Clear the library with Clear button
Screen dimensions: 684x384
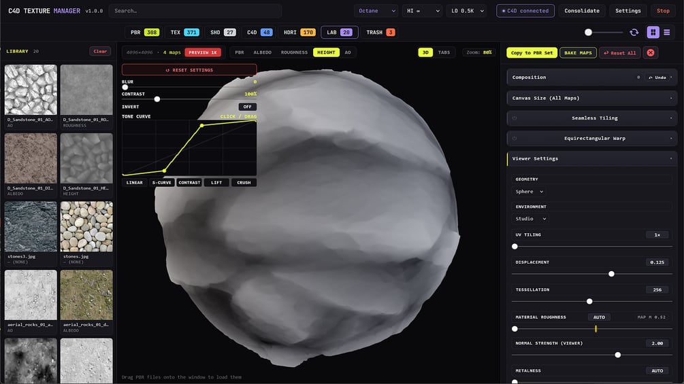click(x=100, y=52)
